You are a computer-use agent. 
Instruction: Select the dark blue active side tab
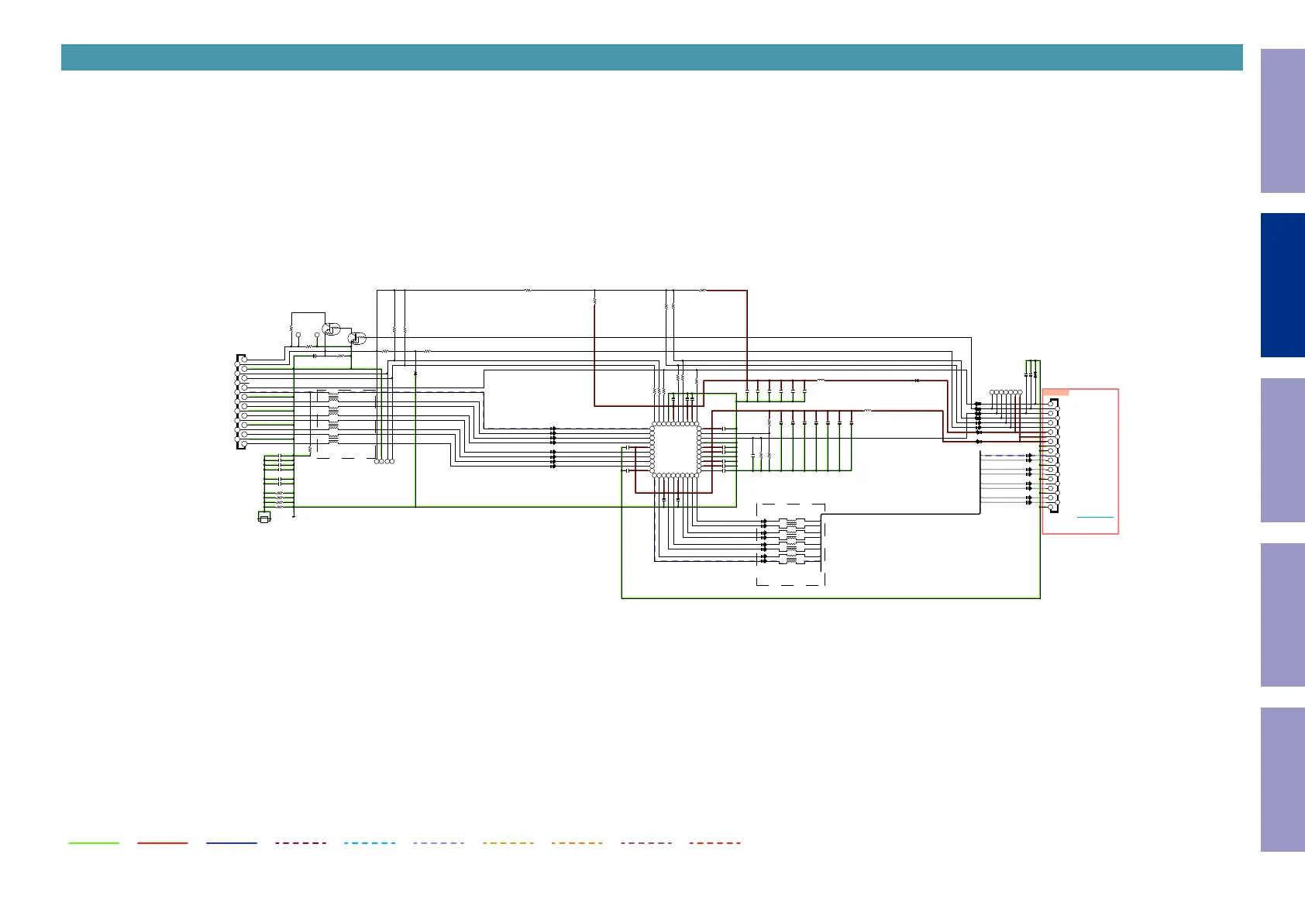(1283, 285)
